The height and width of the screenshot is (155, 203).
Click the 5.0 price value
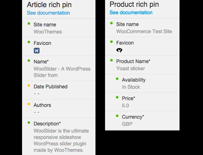pos(125,106)
